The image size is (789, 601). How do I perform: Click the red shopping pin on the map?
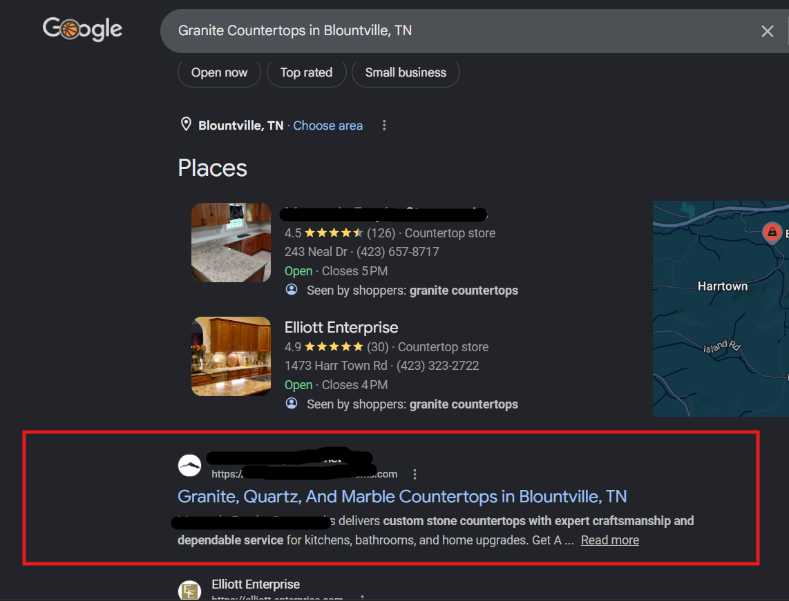click(772, 232)
